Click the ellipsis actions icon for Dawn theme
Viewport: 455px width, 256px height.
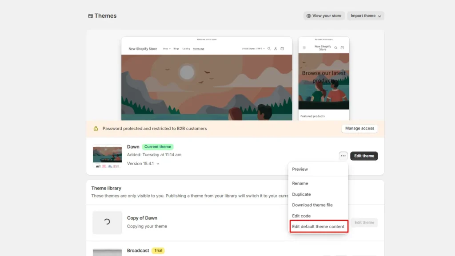343,156
